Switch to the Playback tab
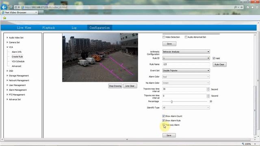This screenshot has height=146, width=260. 48,28
